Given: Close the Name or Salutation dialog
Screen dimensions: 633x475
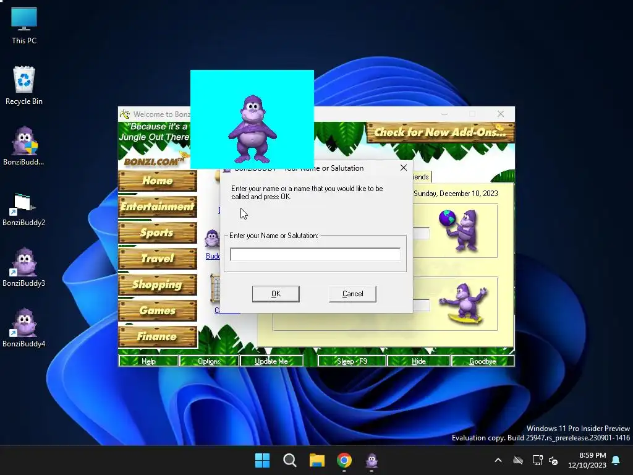Looking at the screenshot, I should click(403, 168).
